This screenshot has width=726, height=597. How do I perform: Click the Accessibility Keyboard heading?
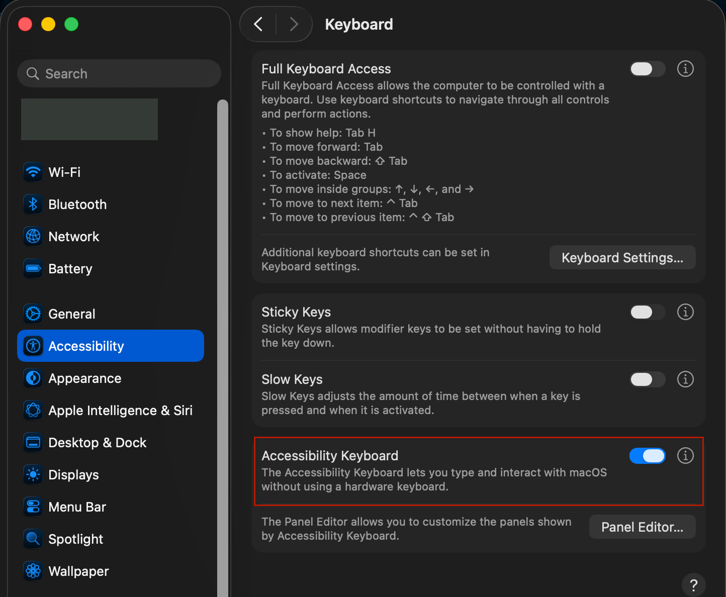click(330, 456)
